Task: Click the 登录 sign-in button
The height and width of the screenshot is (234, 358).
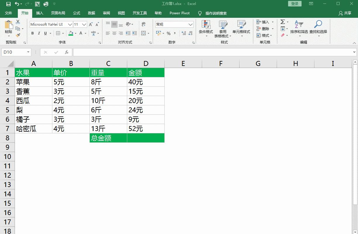Action: pos(295,4)
